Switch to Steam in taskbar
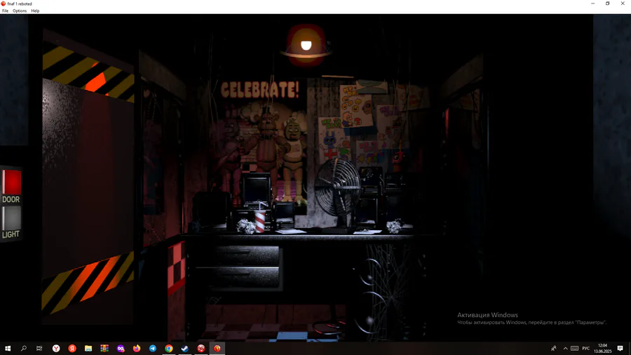The height and width of the screenshot is (355, 631). [184, 349]
